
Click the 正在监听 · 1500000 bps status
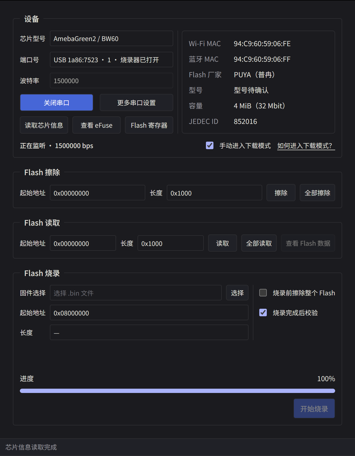click(57, 146)
